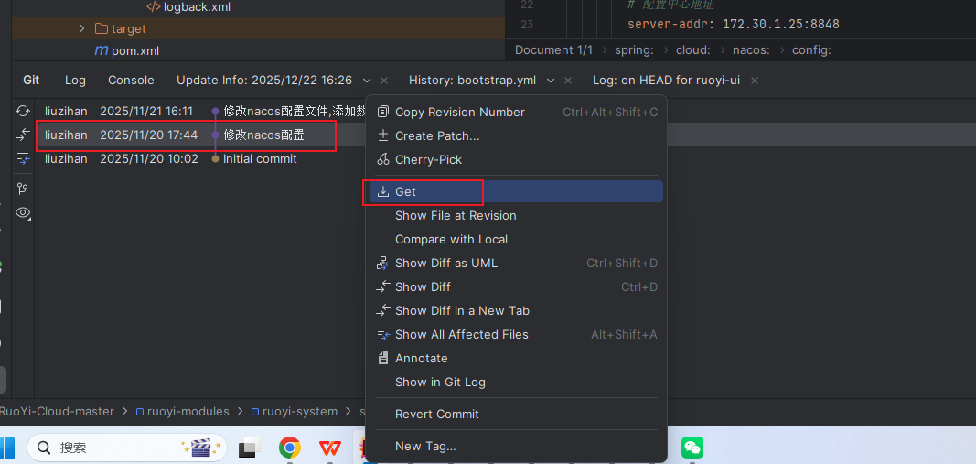Click the Refresh file history icon
976x464 pixels.
click(23, 111)
